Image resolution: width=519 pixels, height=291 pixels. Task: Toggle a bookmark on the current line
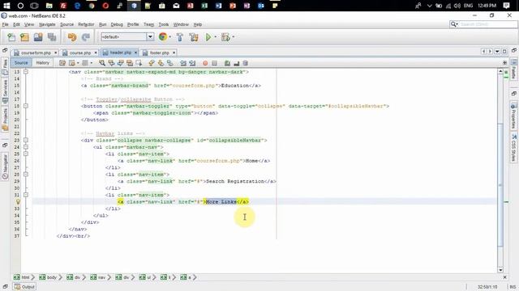coord(169,63)
